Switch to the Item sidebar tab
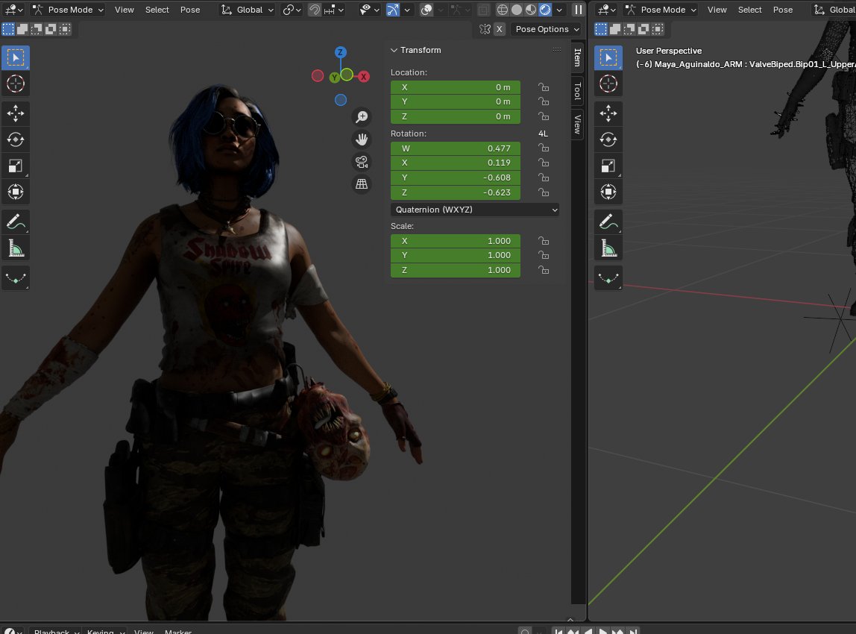This screenshot has width=856, height=634. pos(577,57)
